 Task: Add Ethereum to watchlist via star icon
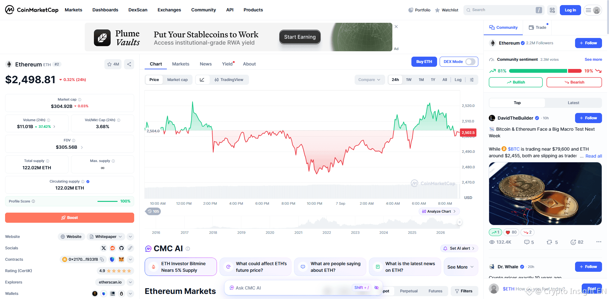point(113,64)
